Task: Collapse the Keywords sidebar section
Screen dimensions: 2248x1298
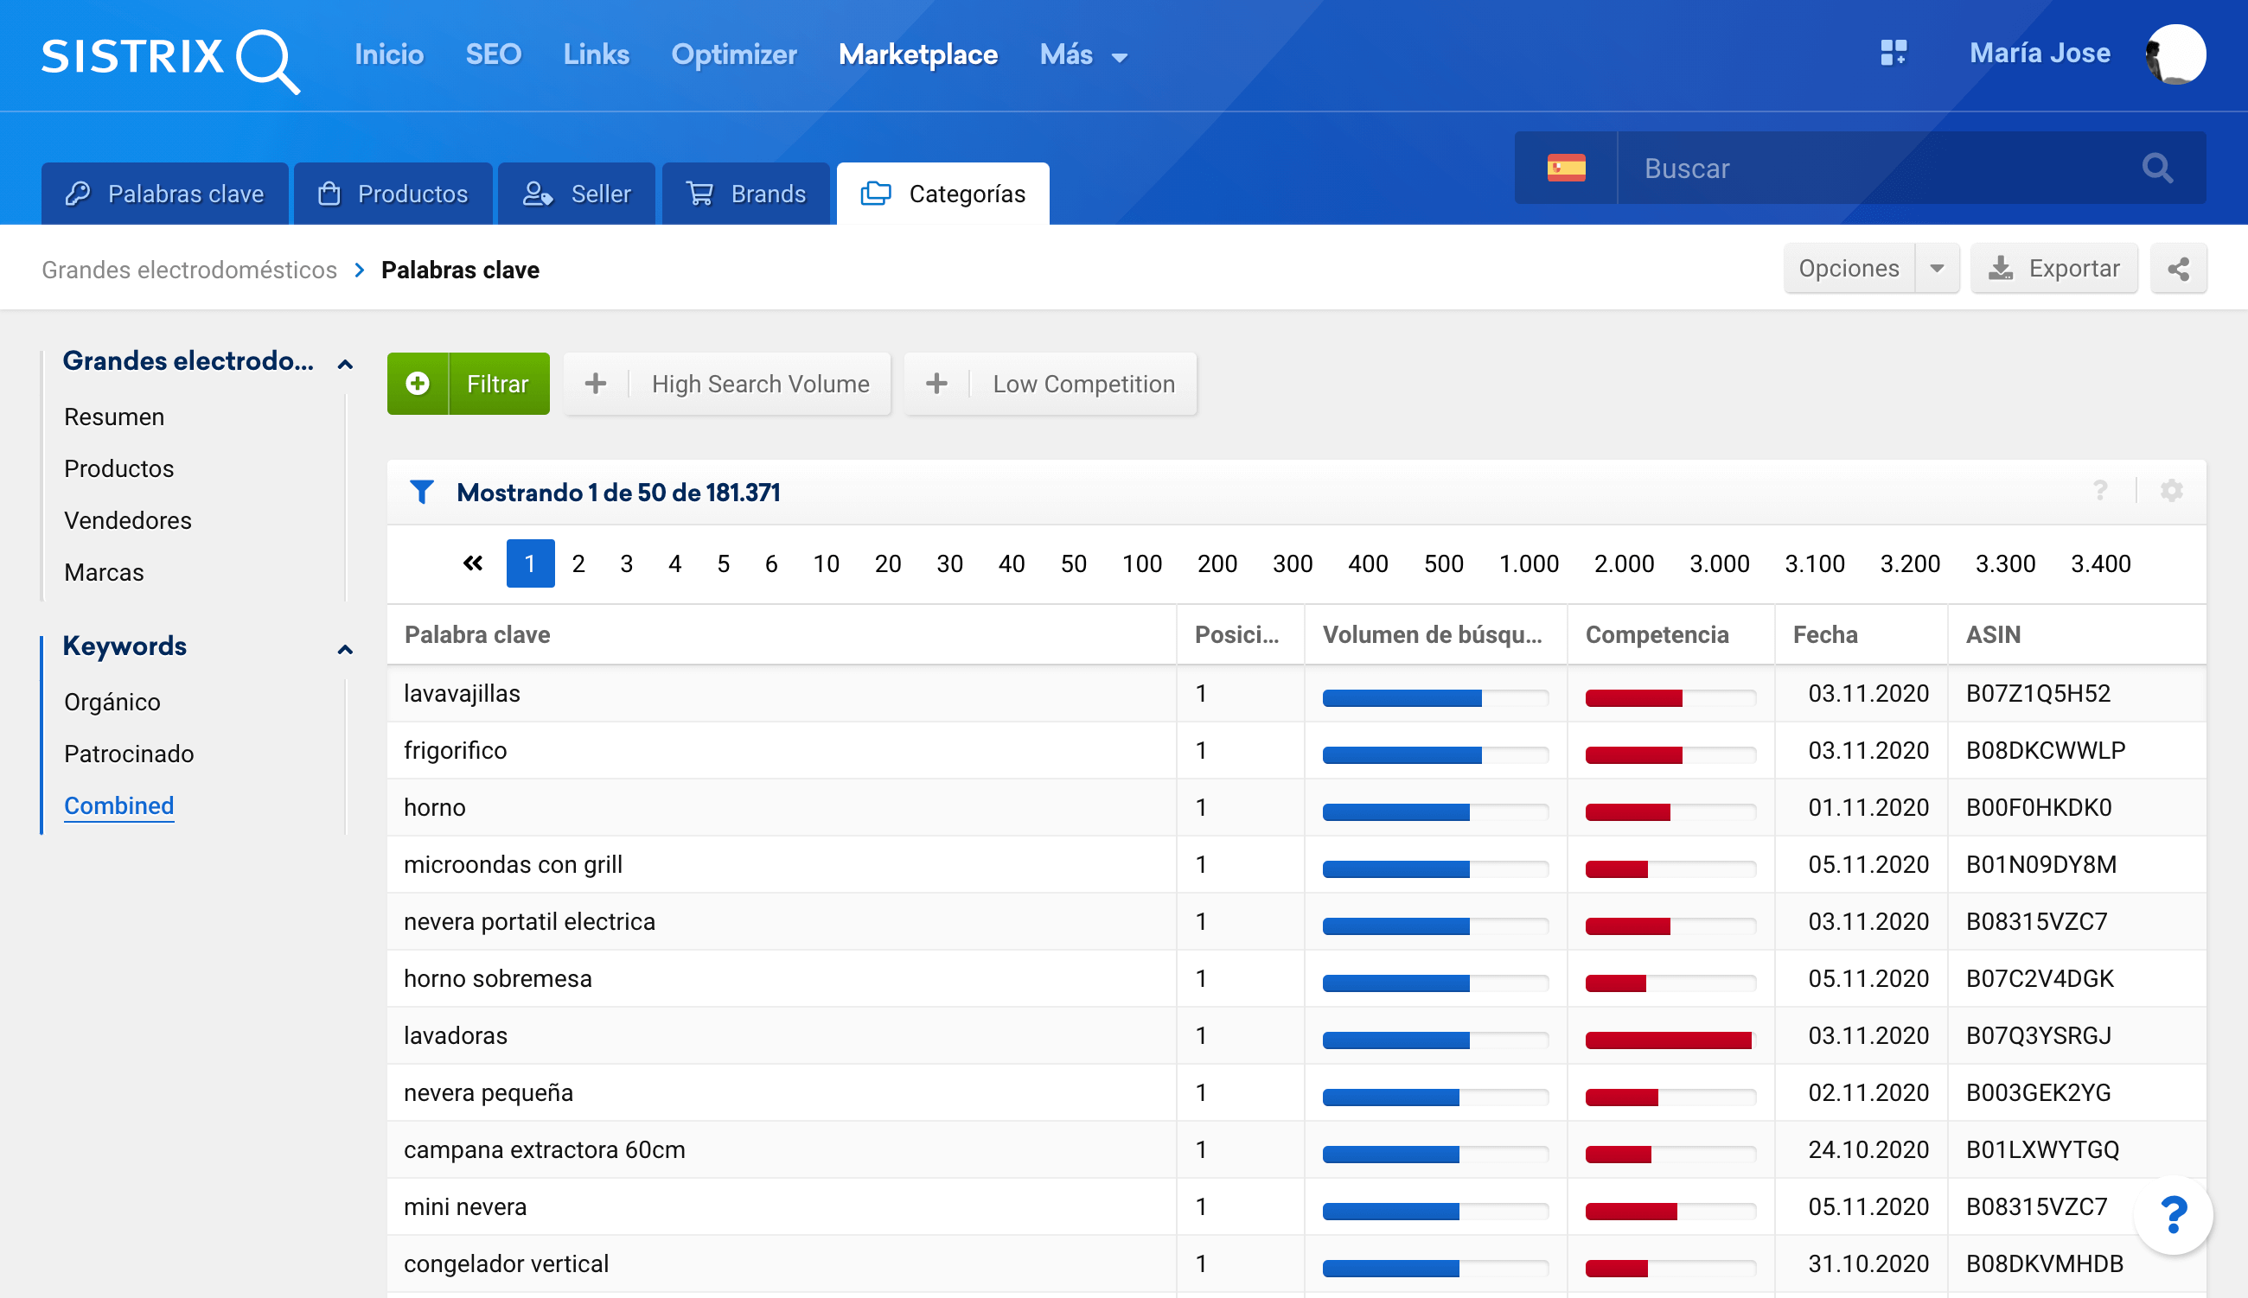Action: pyautogui.click(x=345, y=648)
